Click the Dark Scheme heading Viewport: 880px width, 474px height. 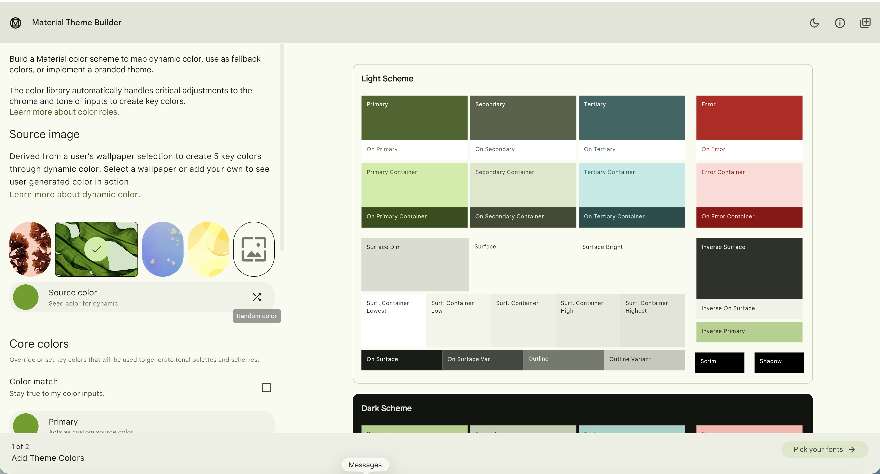(x=386, y=409)
